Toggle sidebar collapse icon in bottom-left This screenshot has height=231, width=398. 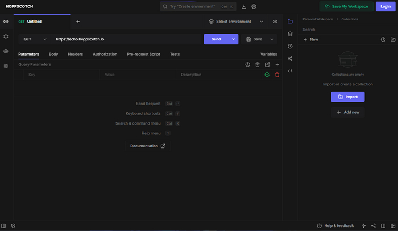coord(4,226)
